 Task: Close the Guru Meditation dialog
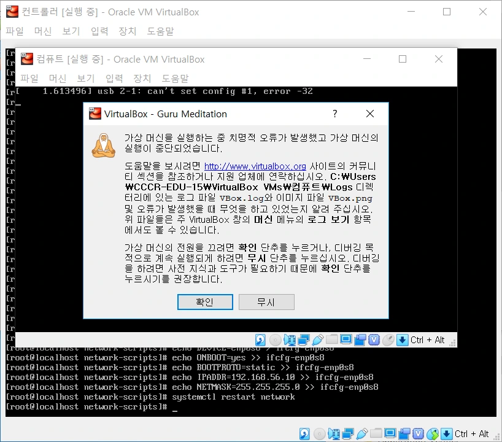pos(370,114)
